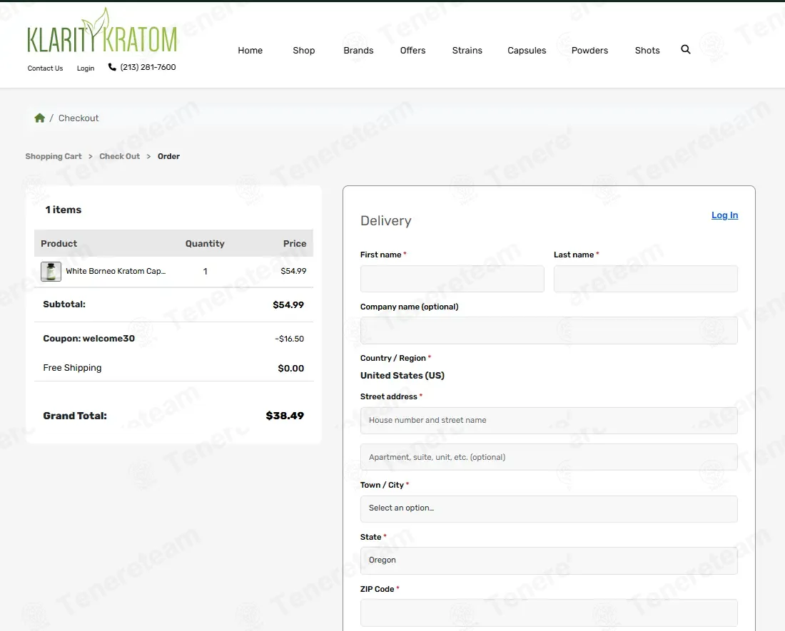785x631 pixels.
Task: Focus the Last name field
Action: 645,279
